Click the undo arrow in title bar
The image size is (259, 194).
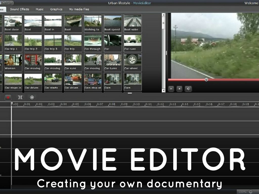(5, 3)
